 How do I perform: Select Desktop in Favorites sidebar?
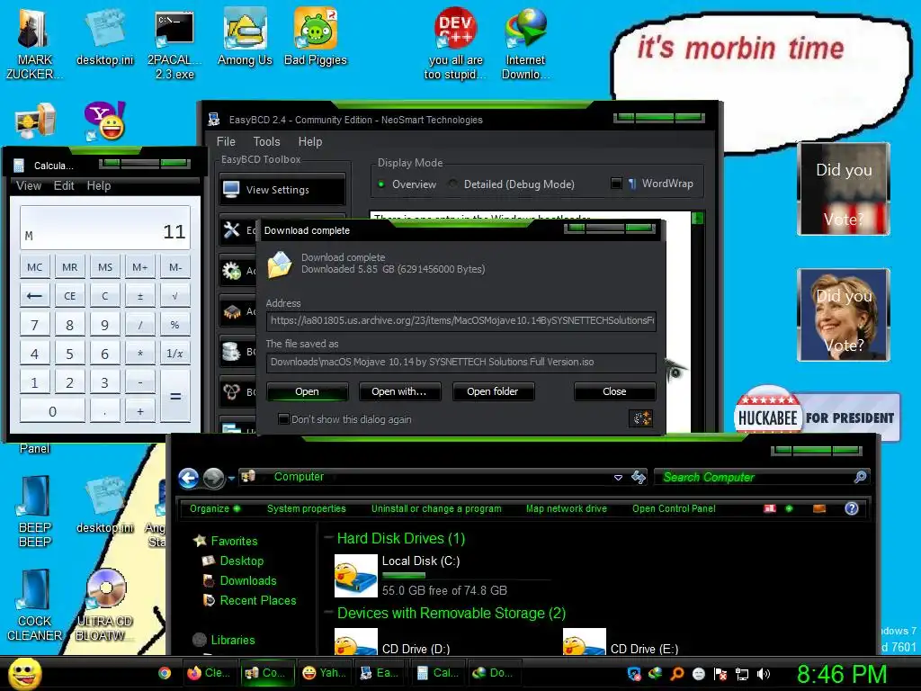click(241, 561)
